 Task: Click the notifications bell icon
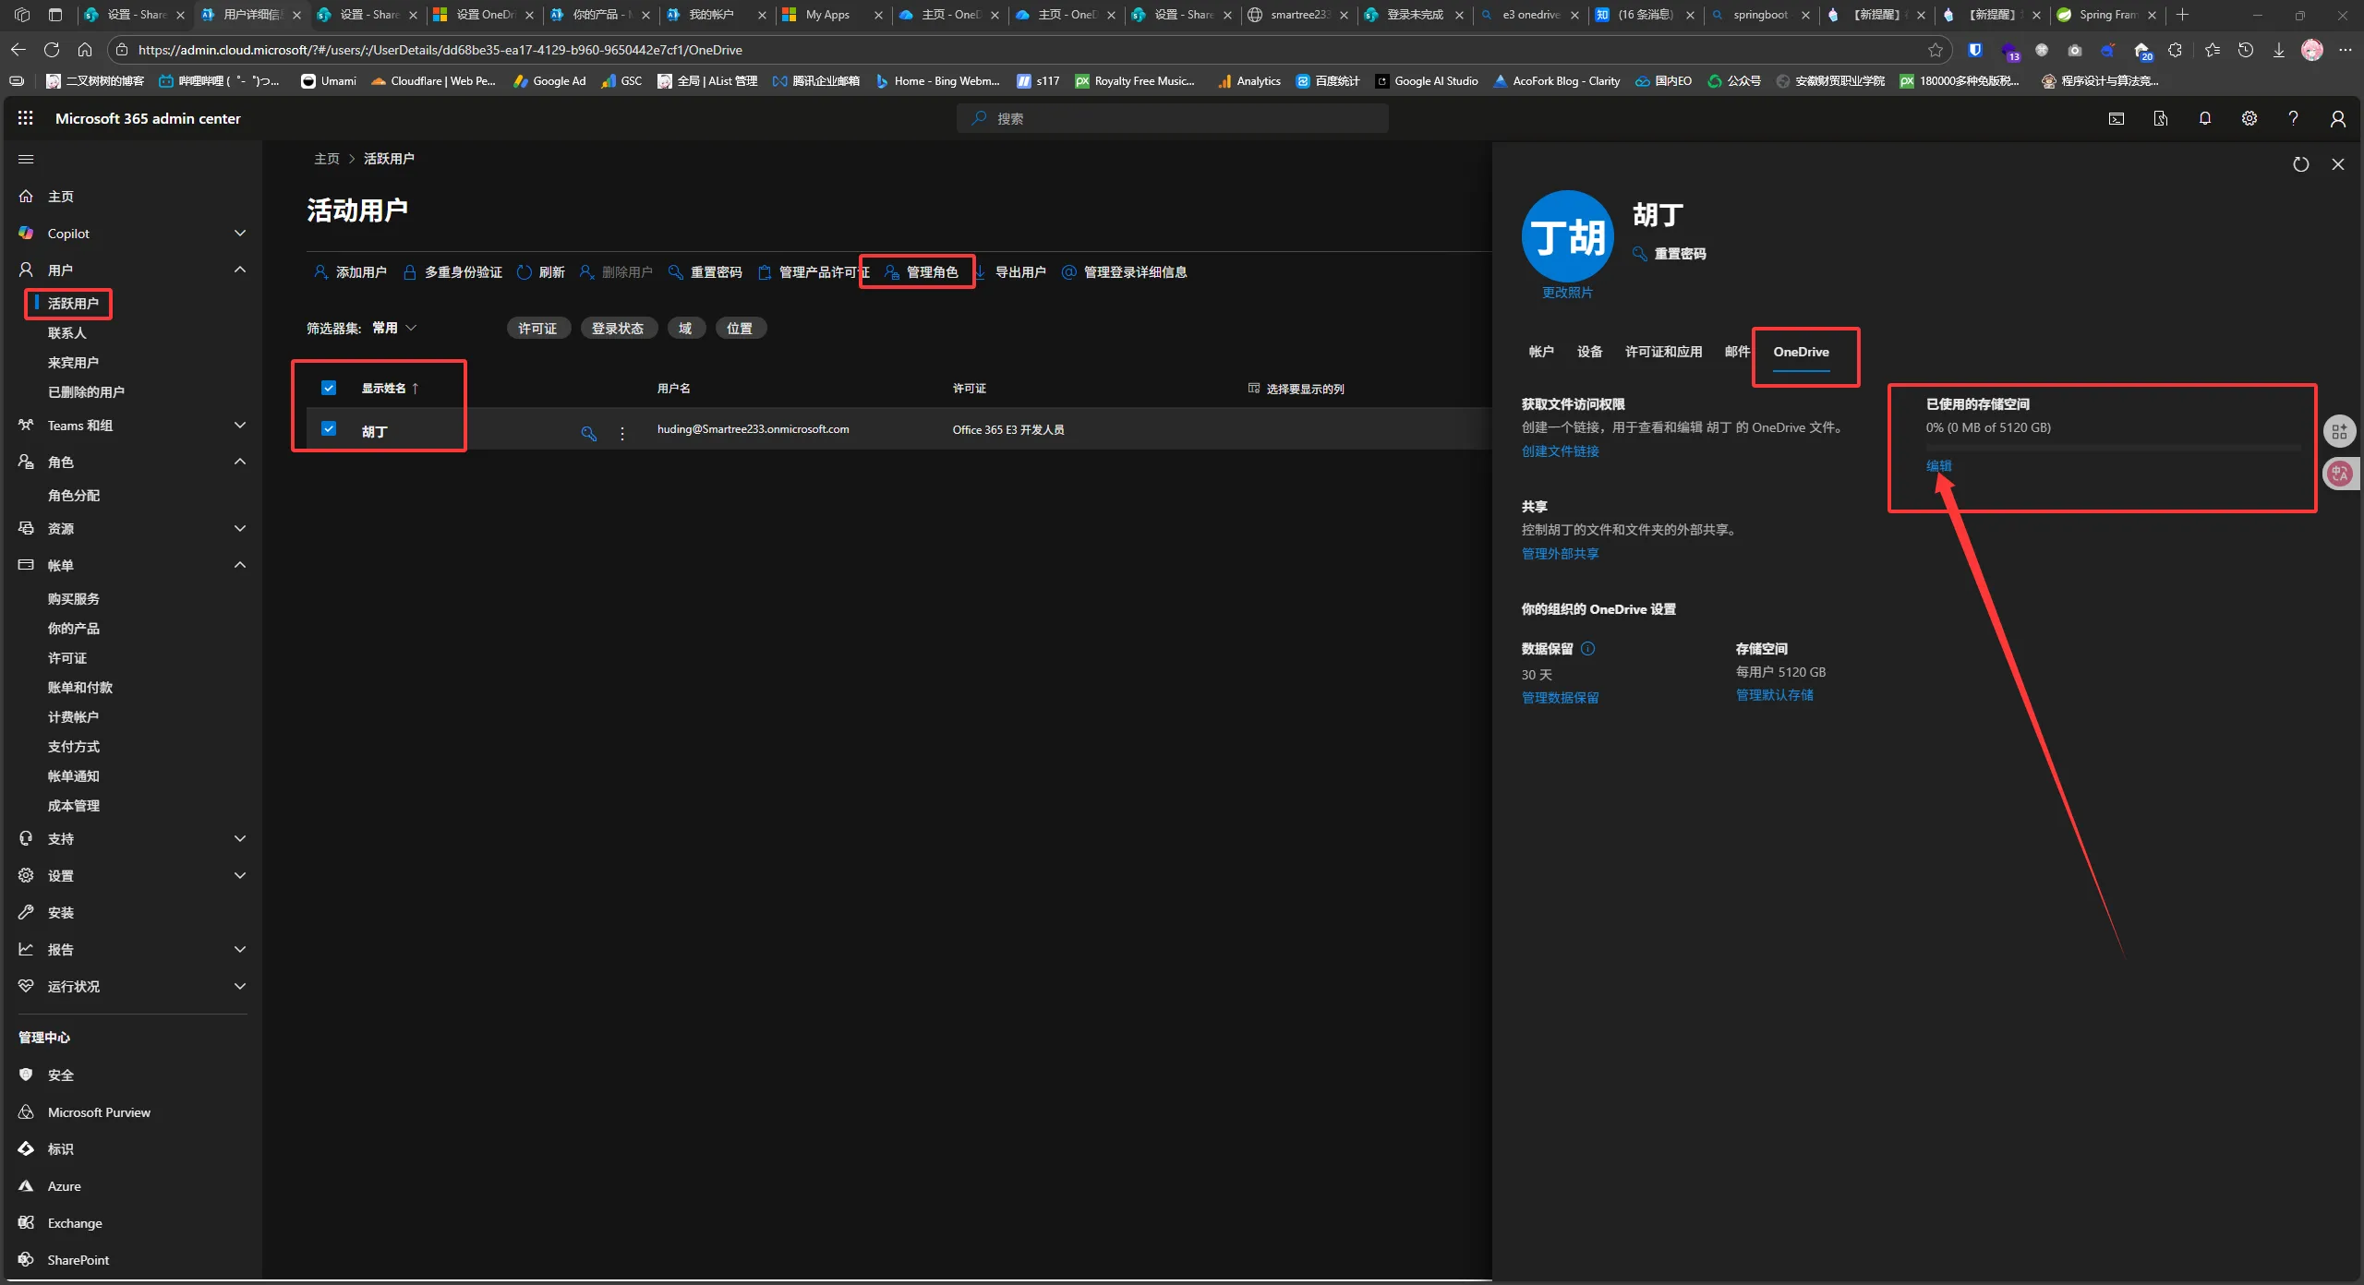2204,118
